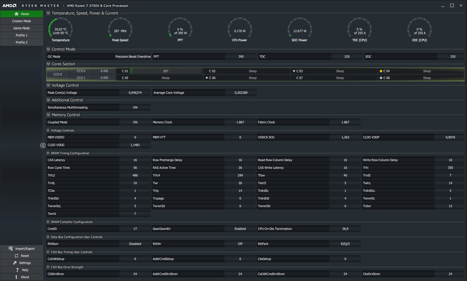Click the About info icon
Screen dimensions: 467x281
pos(16,277)
